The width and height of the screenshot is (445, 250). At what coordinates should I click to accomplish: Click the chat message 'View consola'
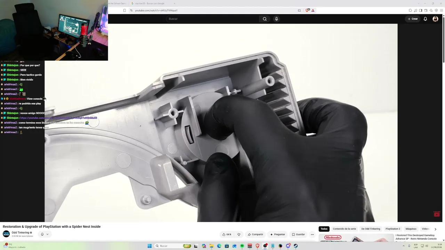[34, 99]
